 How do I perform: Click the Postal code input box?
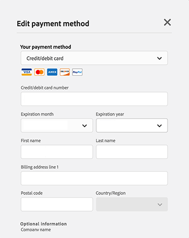pyautogui.click(x=57, y=204)
